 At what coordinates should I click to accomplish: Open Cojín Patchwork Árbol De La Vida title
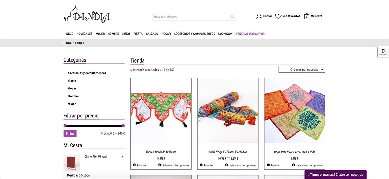pyautogui.click(x=295, y=152)
